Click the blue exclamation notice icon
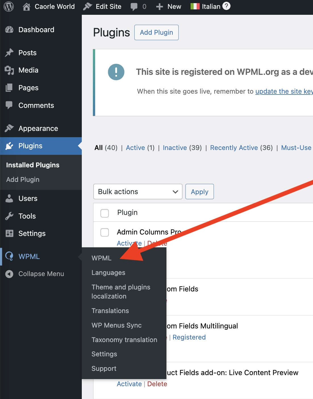 click(116, 72)
